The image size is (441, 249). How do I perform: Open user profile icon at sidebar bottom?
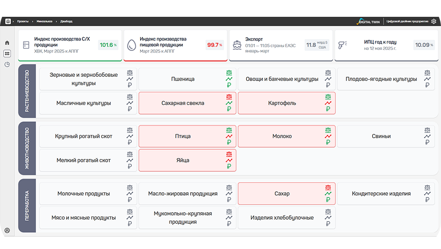pyautogui.click(x=7, y=231)
